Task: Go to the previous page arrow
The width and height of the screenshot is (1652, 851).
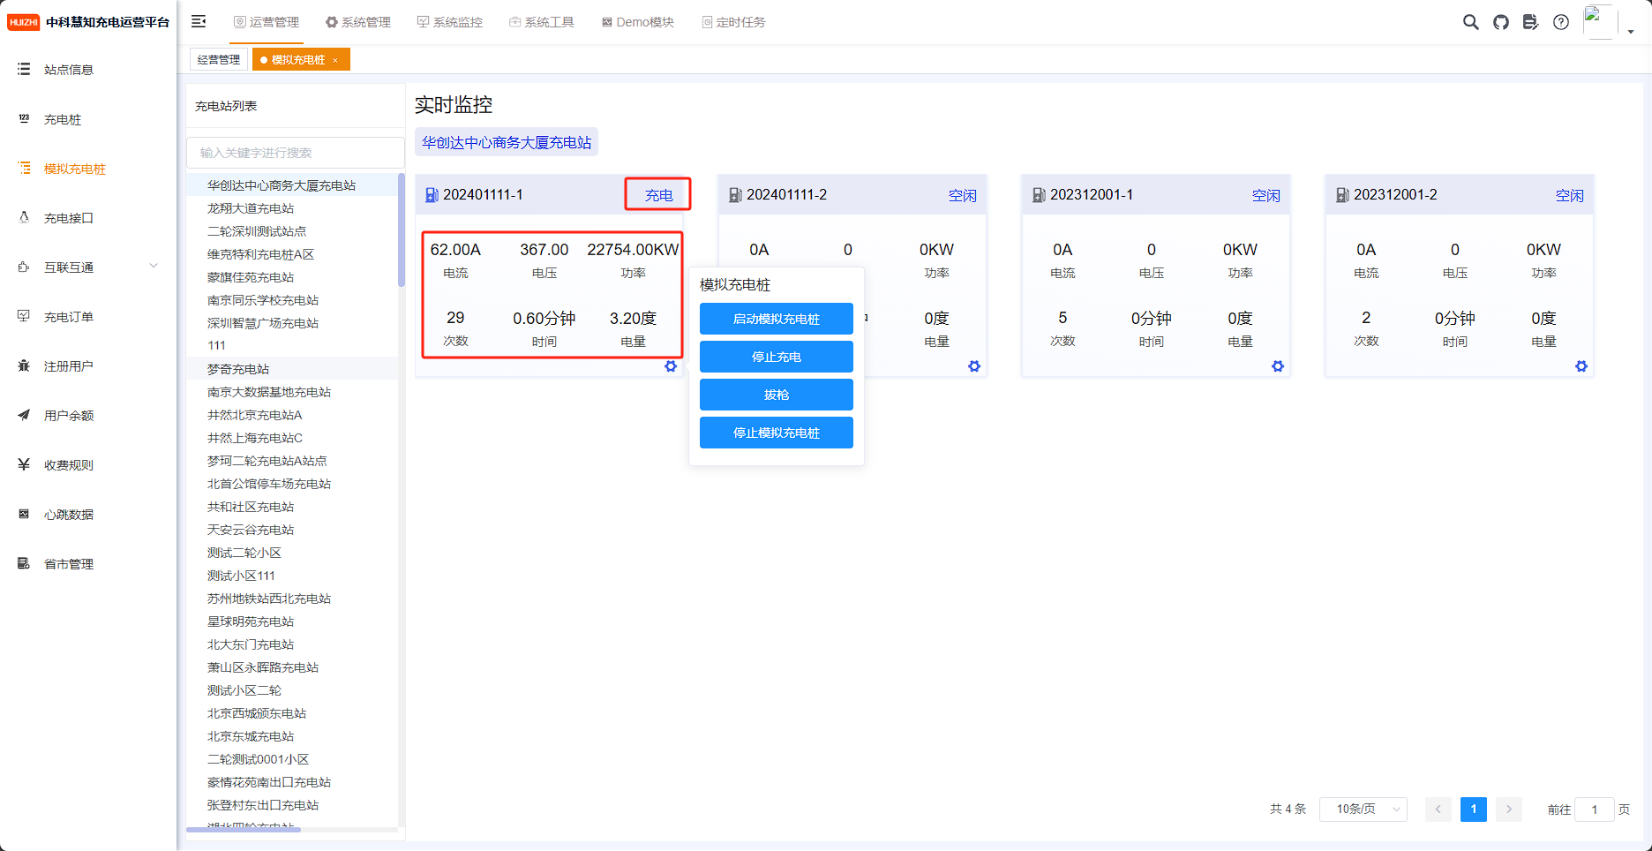Action: tap(1438, 809)
